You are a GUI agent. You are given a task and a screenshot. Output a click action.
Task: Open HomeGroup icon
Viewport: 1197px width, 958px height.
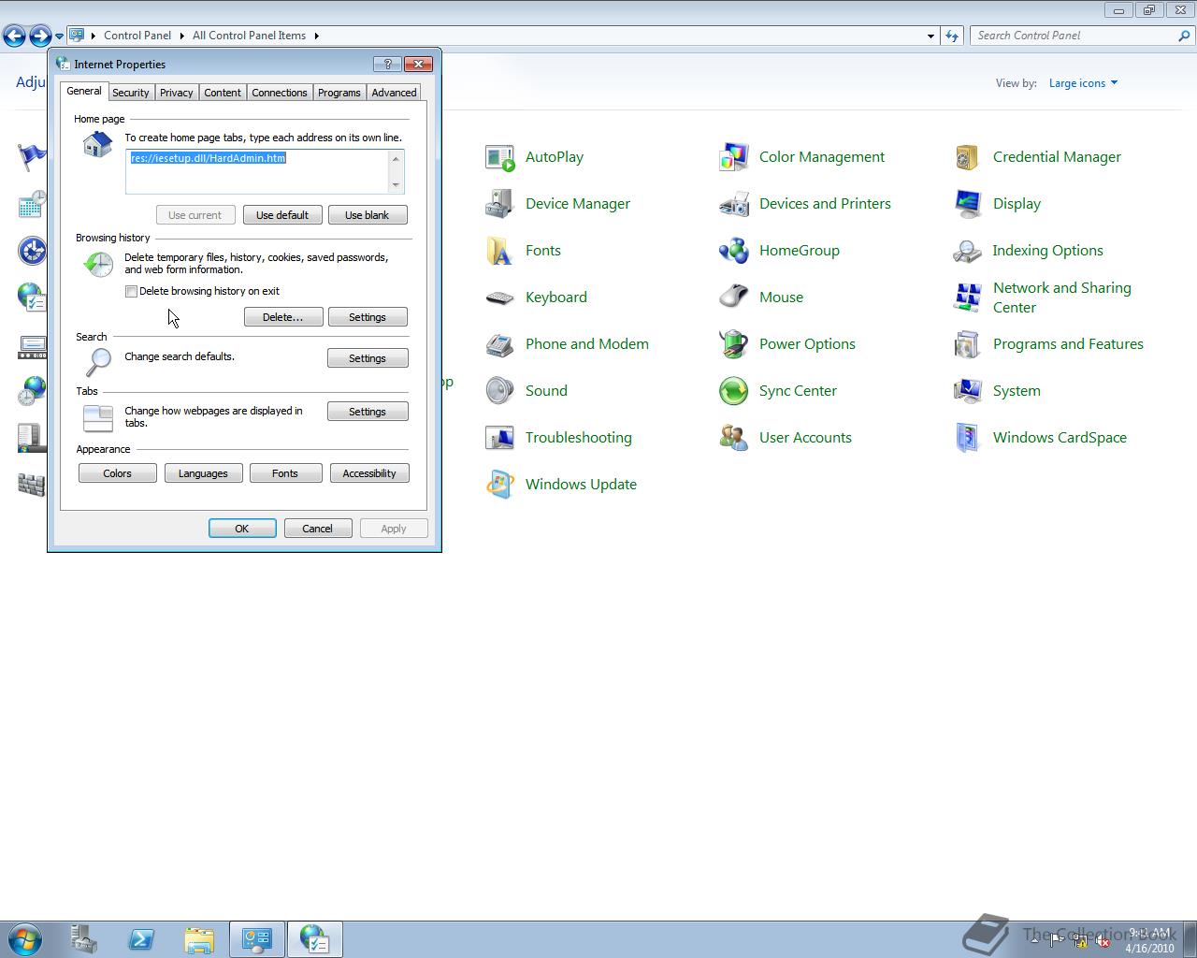coord(734,251)
